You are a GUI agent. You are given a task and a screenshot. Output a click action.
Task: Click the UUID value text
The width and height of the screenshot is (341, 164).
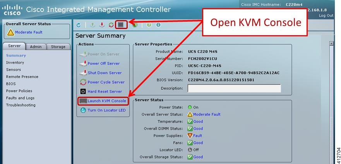pos(234,73)
